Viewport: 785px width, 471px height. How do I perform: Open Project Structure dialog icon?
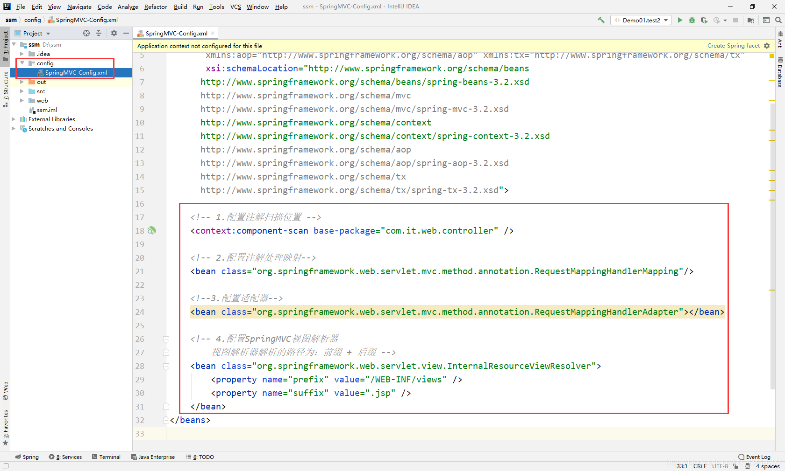tap(751, 20)
